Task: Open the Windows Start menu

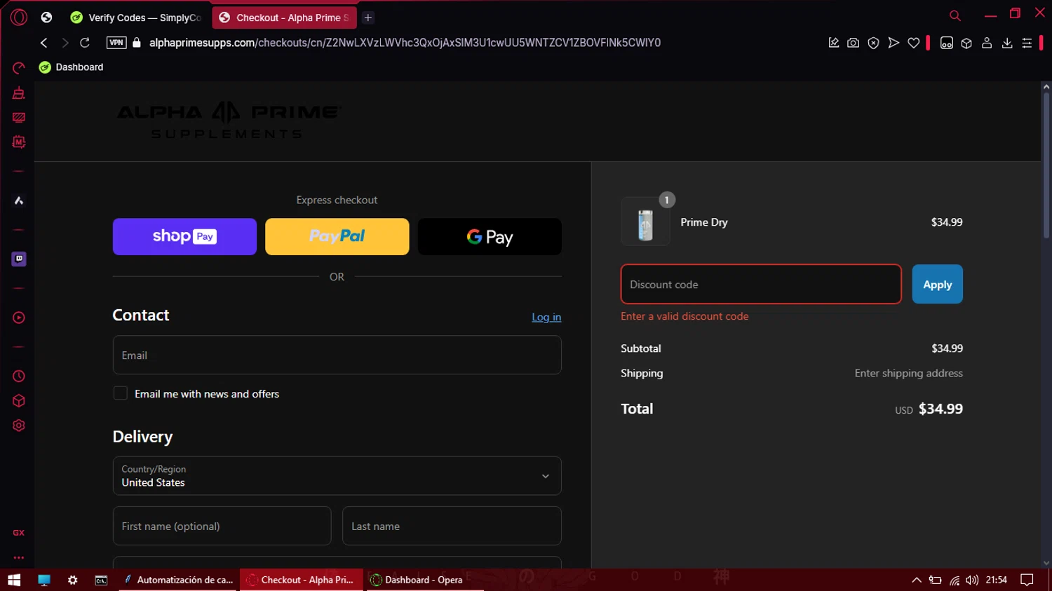Action: pyautogui.click(x=14, y=580)
